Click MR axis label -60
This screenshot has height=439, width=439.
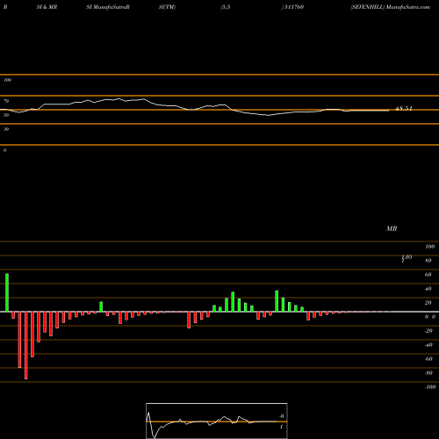coord(428,359)
